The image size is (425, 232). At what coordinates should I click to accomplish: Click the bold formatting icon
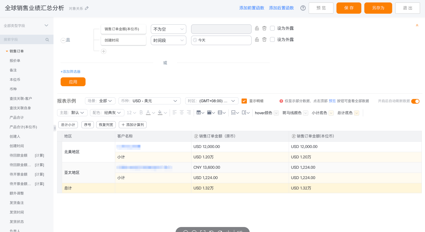click(141, 112)
